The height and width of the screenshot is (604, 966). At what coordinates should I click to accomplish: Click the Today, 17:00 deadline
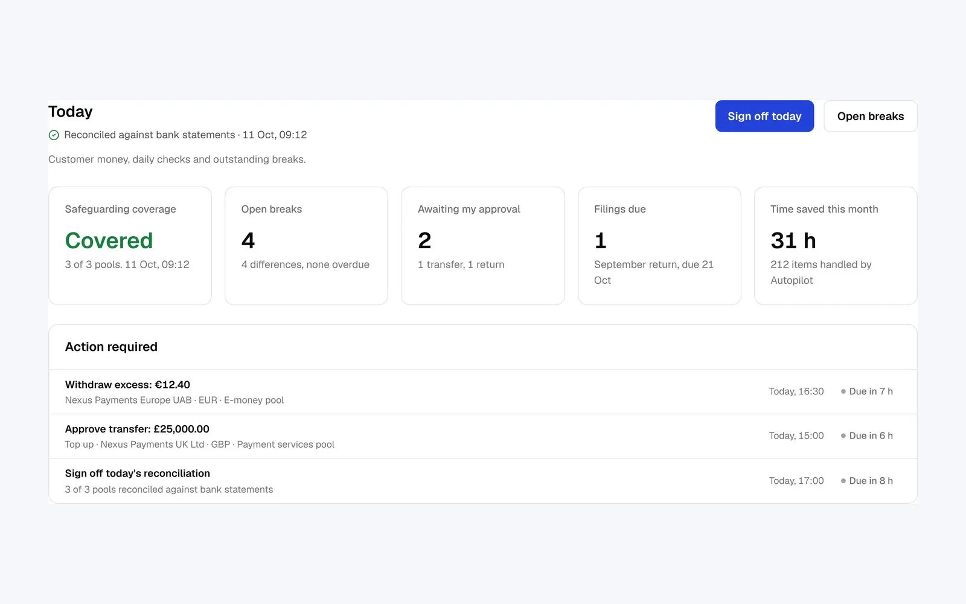point(796,481)
